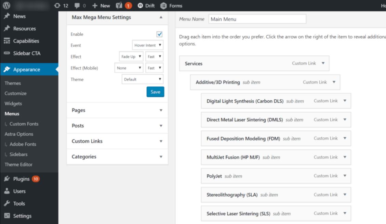
Task: Click the Plugins update badge showing 10
Action: click(36, 179)
